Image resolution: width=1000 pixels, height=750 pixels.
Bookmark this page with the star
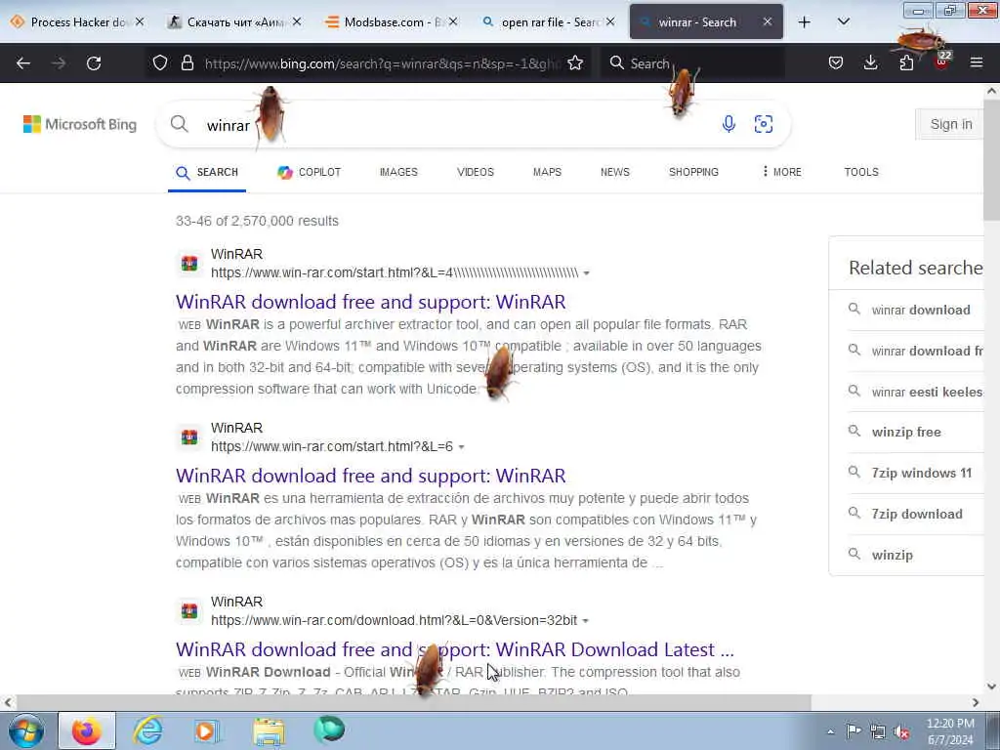tap(575, 62)
